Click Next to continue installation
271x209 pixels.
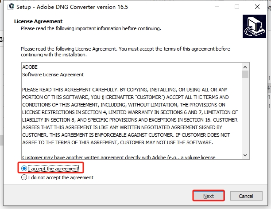[x=209, y=196]
